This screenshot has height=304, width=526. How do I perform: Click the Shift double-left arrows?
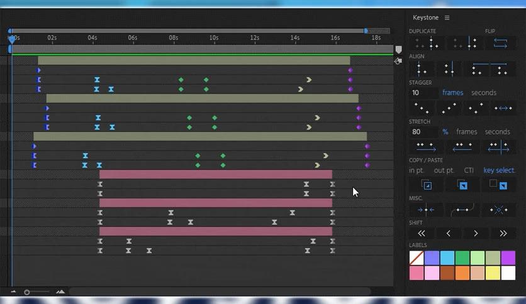(x=422, y=233)
